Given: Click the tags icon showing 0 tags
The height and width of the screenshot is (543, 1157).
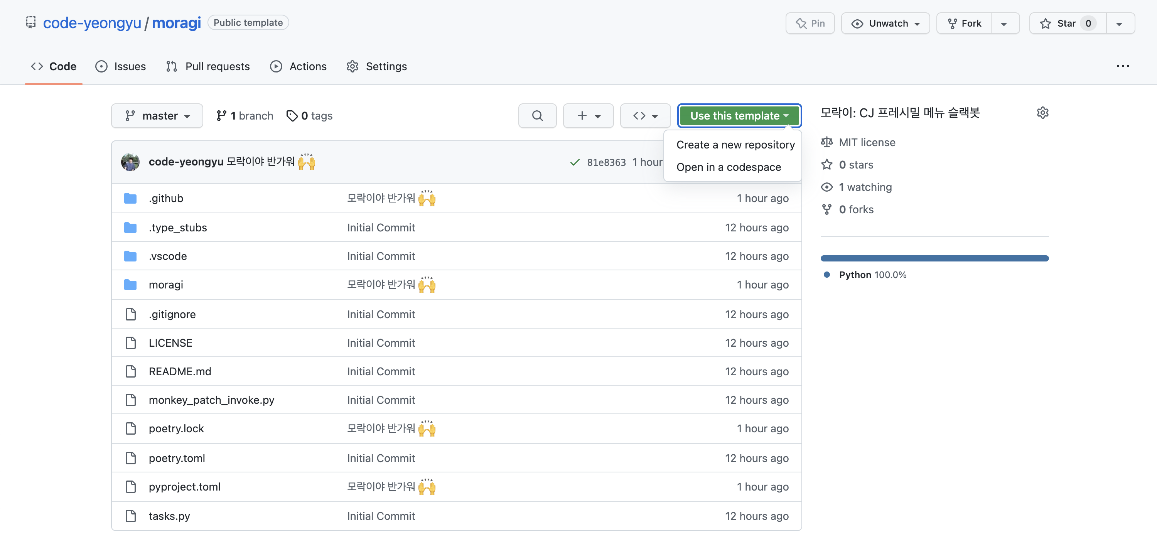Looking at the screenshot, I should [292, 116].
